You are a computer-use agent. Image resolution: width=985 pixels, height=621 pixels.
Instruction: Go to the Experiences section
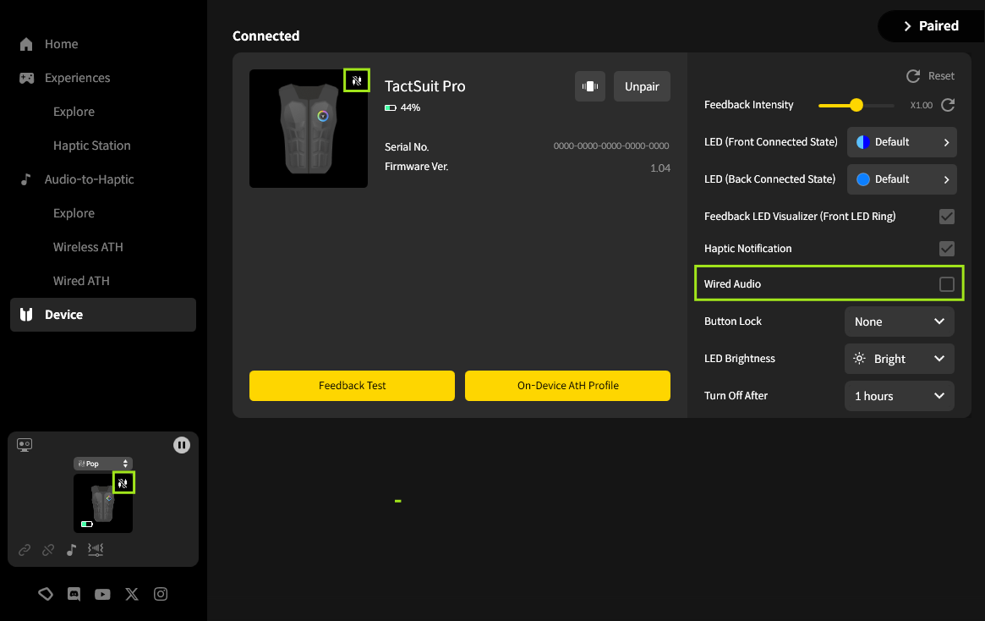tap(77, 78)
